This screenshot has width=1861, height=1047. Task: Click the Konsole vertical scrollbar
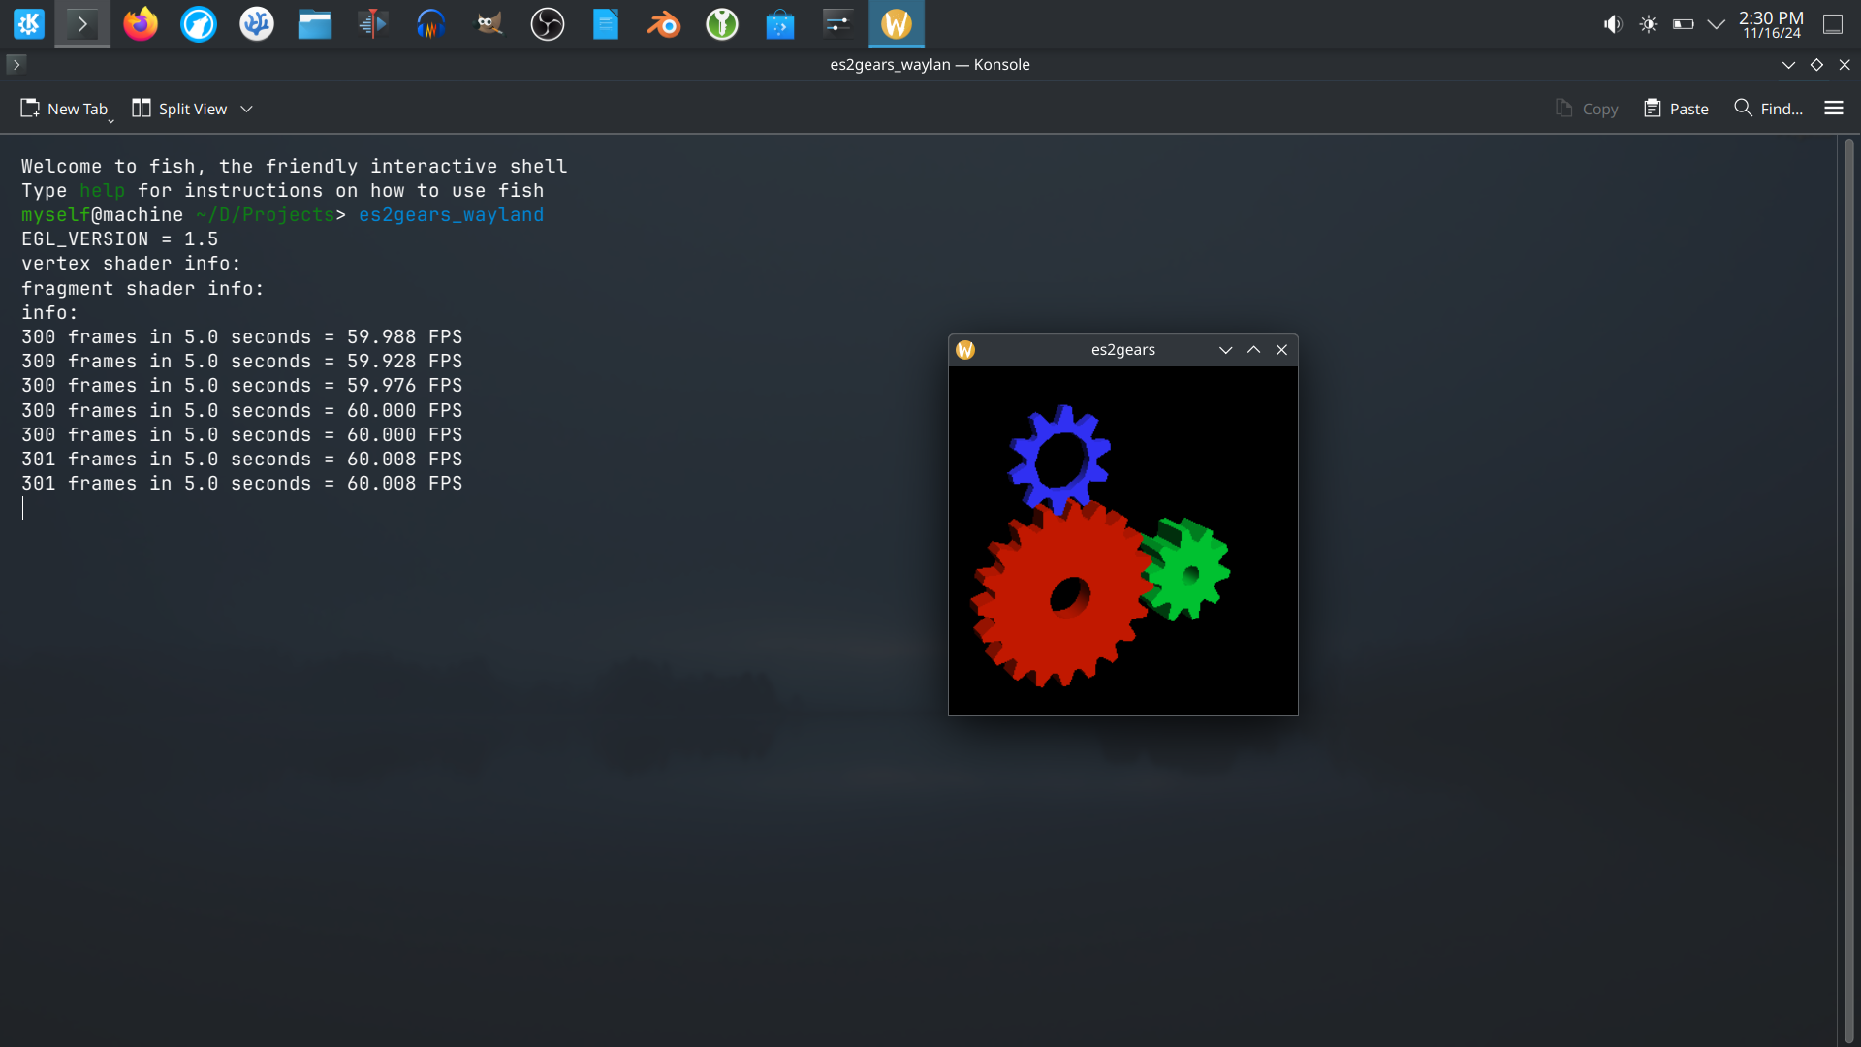point(1848,582)
